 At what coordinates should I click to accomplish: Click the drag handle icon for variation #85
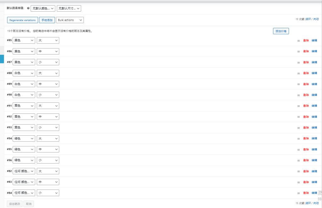coord(298,40)
